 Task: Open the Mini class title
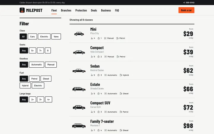[93, 29]
